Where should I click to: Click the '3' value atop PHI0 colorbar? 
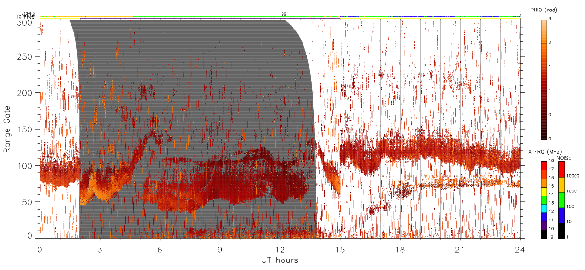550,19
